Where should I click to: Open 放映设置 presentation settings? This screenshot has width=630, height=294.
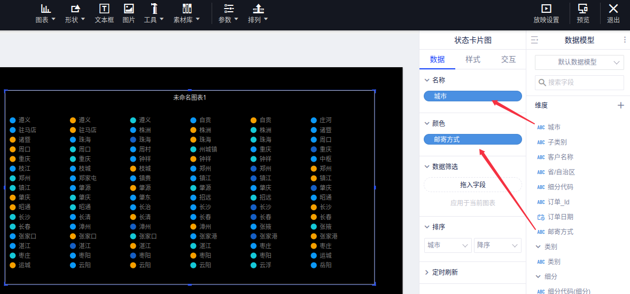tap(546, 9)
